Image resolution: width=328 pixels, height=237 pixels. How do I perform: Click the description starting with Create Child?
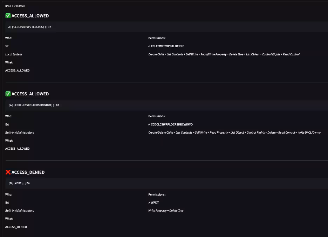224,54
